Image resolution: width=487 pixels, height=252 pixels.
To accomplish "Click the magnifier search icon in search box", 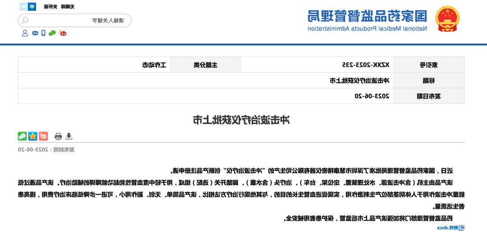I will [x=25, y=20].
